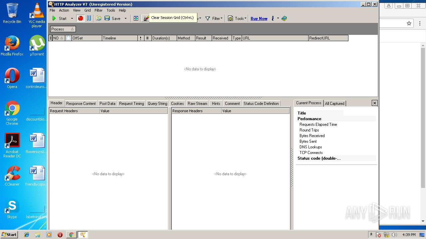This screenshot has height=239, width=426.
Task: Select the Header tab
Action: (x=57, y=103)
